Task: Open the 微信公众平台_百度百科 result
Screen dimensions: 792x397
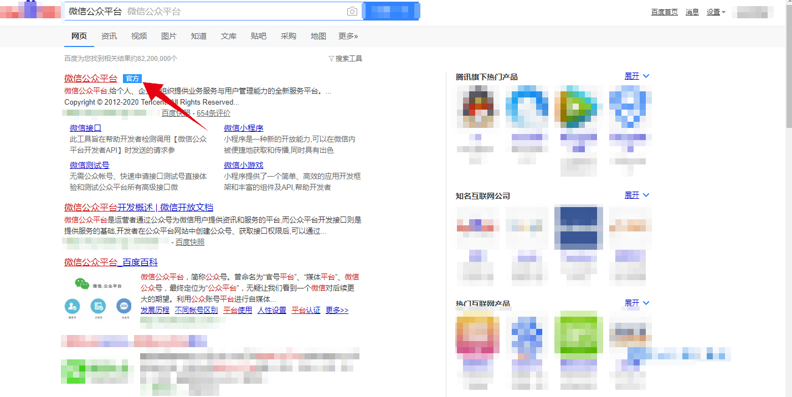Action: 111,262
